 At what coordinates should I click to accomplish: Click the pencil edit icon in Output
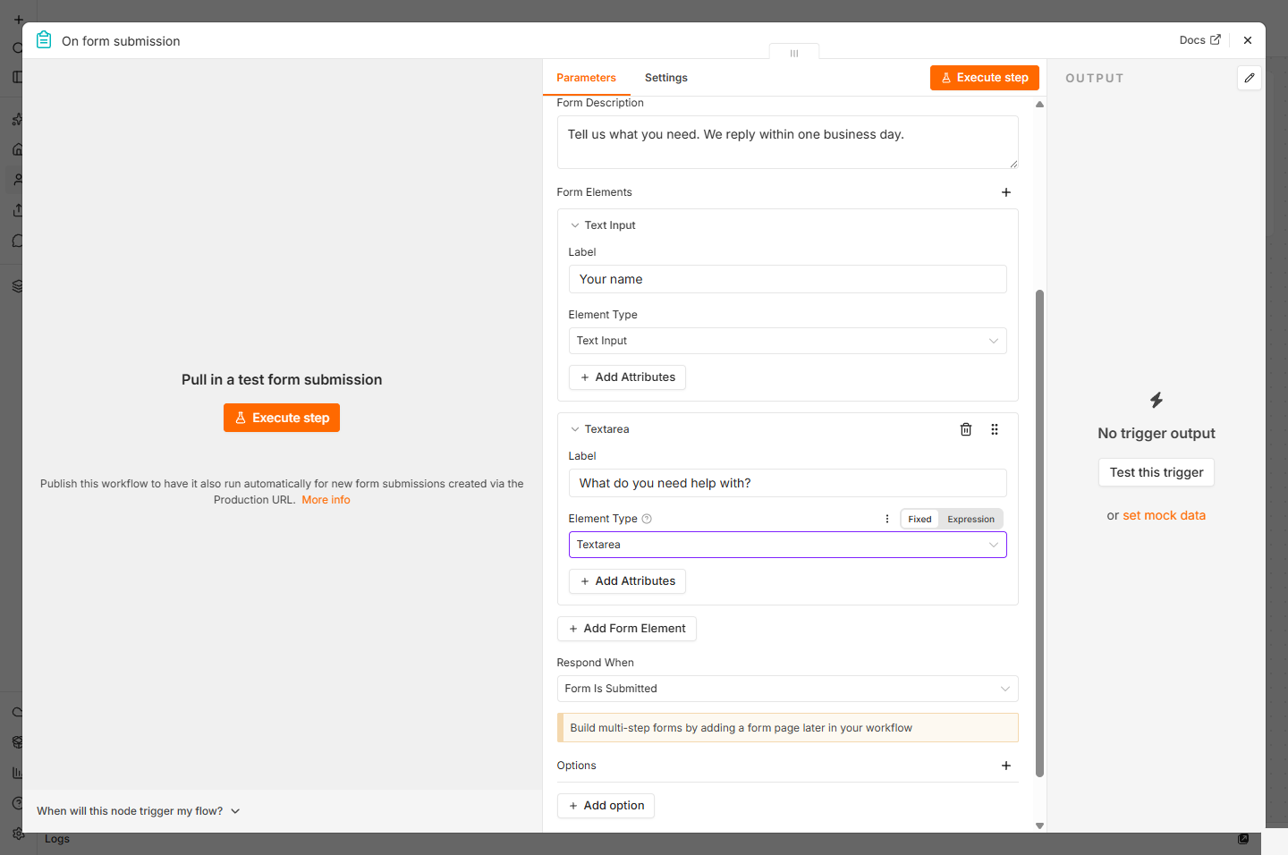[1250, 78]
